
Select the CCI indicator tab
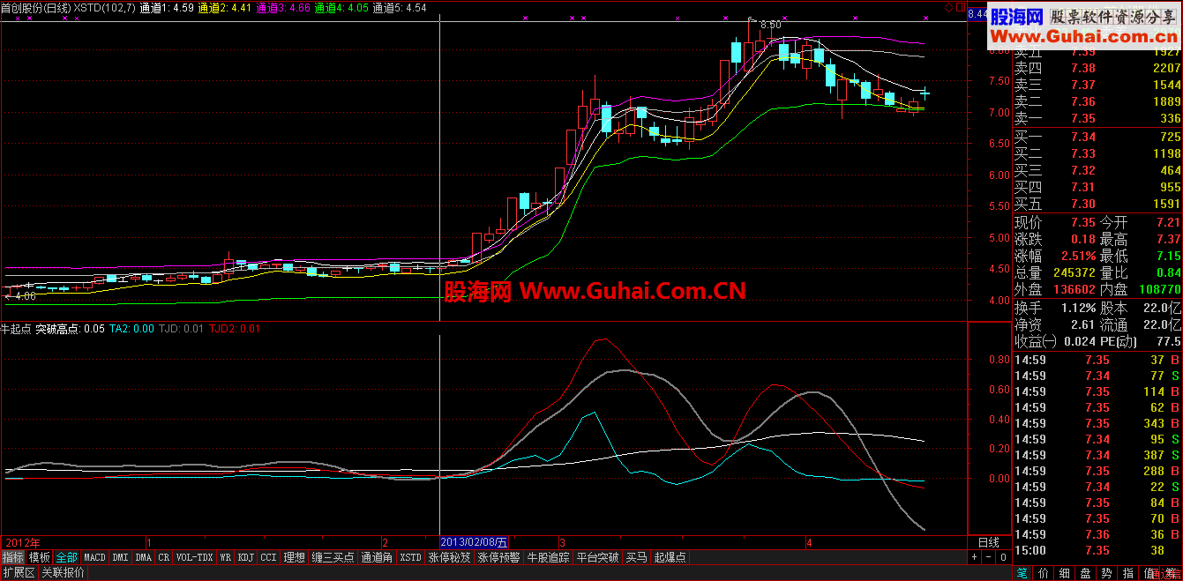(x=269, y=557)
